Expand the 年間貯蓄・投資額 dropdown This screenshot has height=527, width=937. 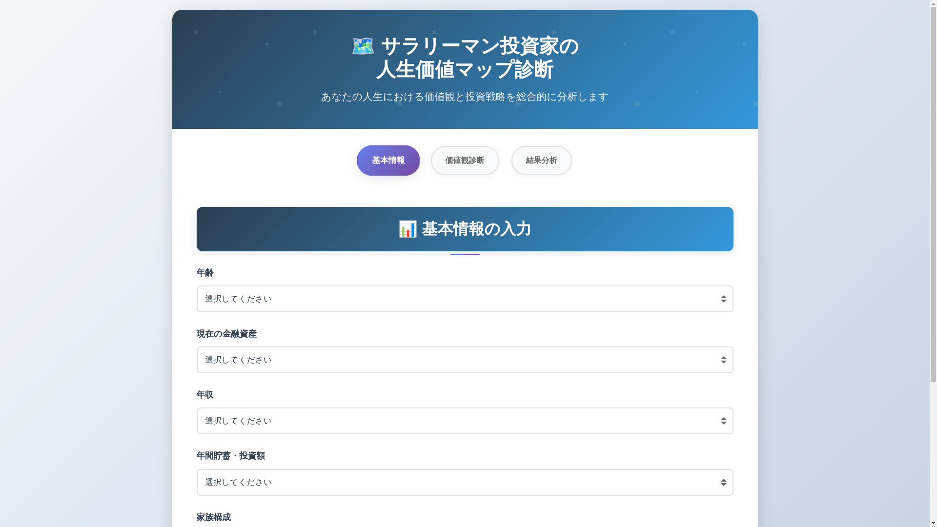[465, 482]
